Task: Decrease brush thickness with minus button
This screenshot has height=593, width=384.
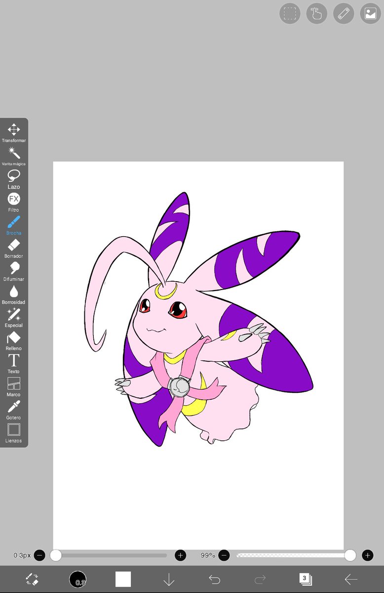Action: click(x=40, y=555)
